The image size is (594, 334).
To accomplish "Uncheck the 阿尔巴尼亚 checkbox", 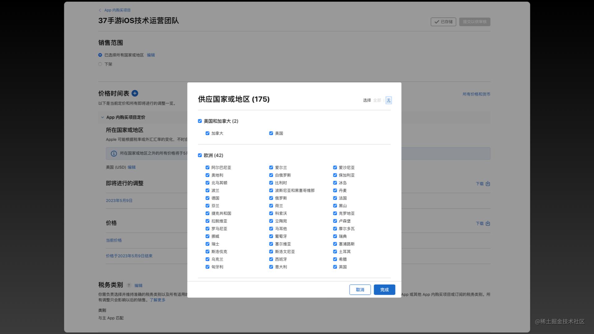I will (x=207, y=167).
